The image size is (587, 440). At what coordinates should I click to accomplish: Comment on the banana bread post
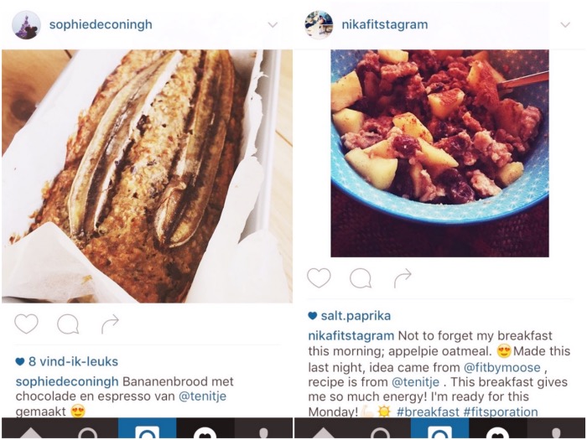(x=68, y=324)
